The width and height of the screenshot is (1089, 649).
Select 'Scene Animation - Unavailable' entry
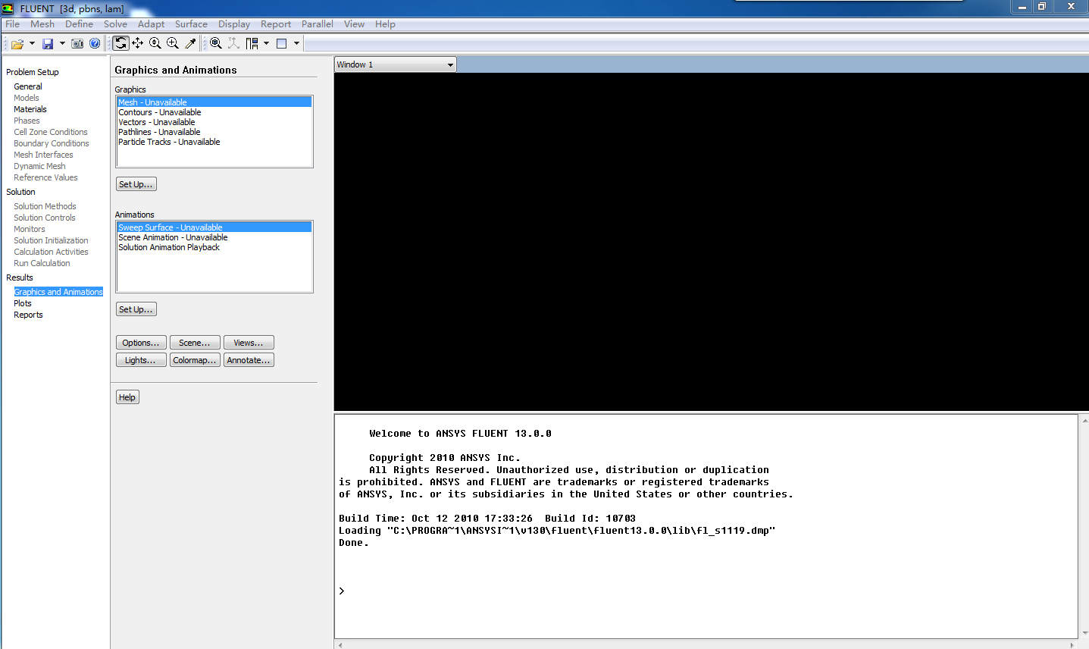point(214,237)
